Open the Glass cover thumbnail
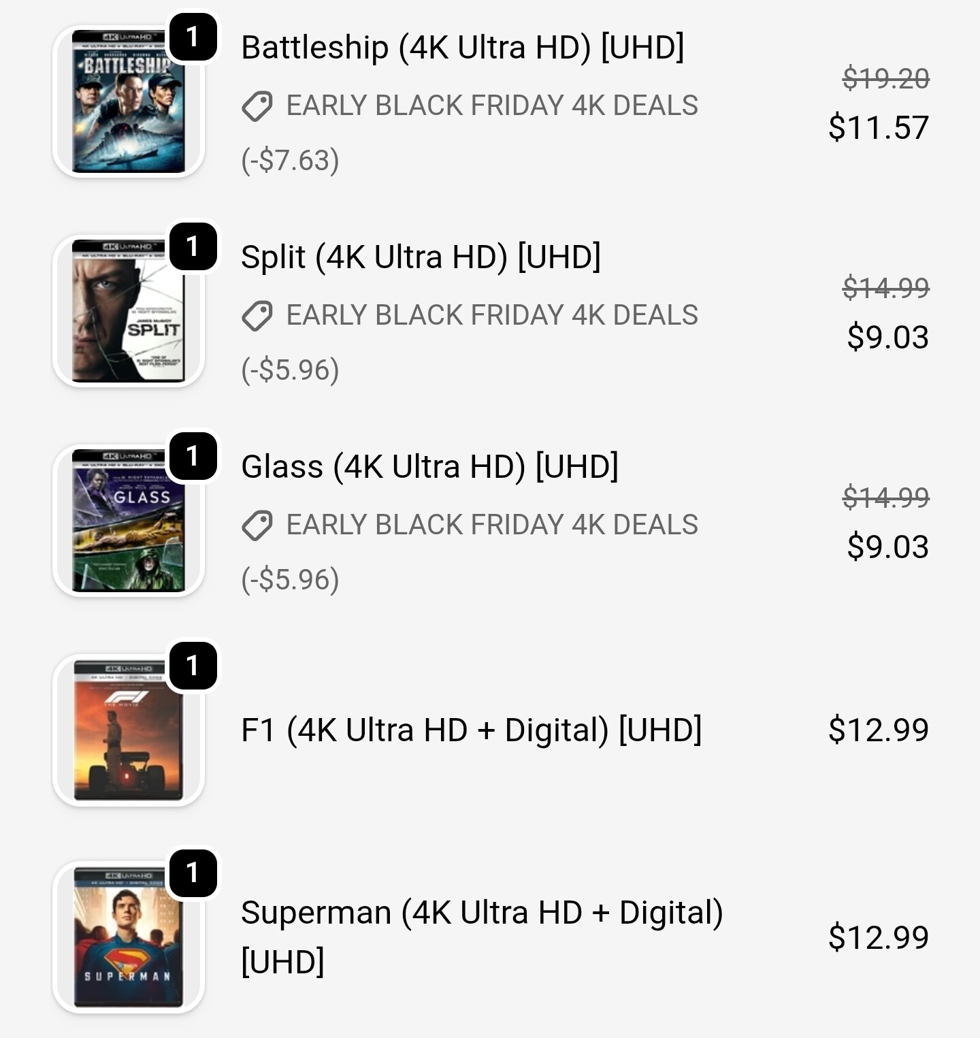This screenshot has height=1038, width=980. click(x=128, y=521)
